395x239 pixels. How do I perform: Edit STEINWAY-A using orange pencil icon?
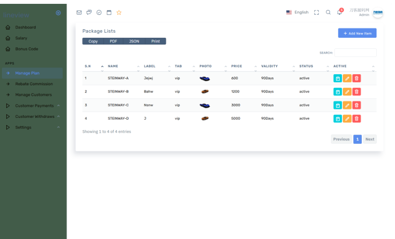pos(347,78)
